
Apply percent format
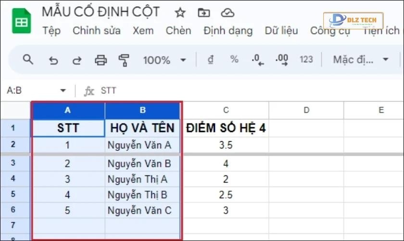(234, 60)
